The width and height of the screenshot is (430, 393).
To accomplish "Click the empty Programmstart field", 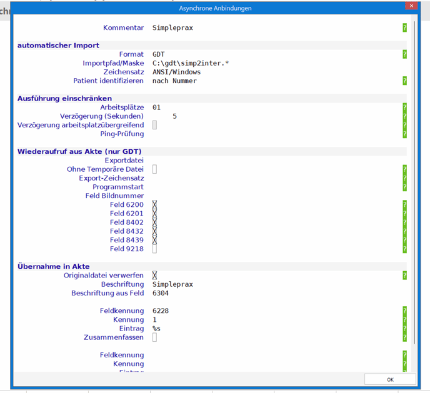I will (x=276, y=187).
